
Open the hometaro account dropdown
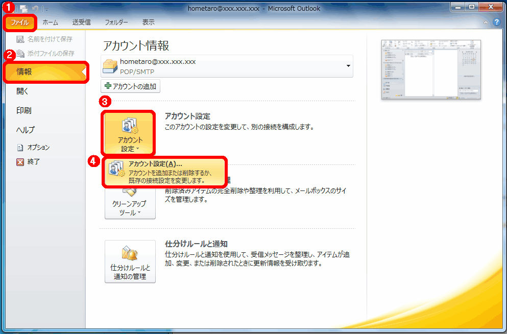[x=348, y=66]
